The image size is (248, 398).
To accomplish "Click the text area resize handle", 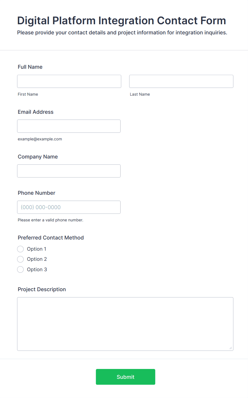I will (x=230, y=348).
